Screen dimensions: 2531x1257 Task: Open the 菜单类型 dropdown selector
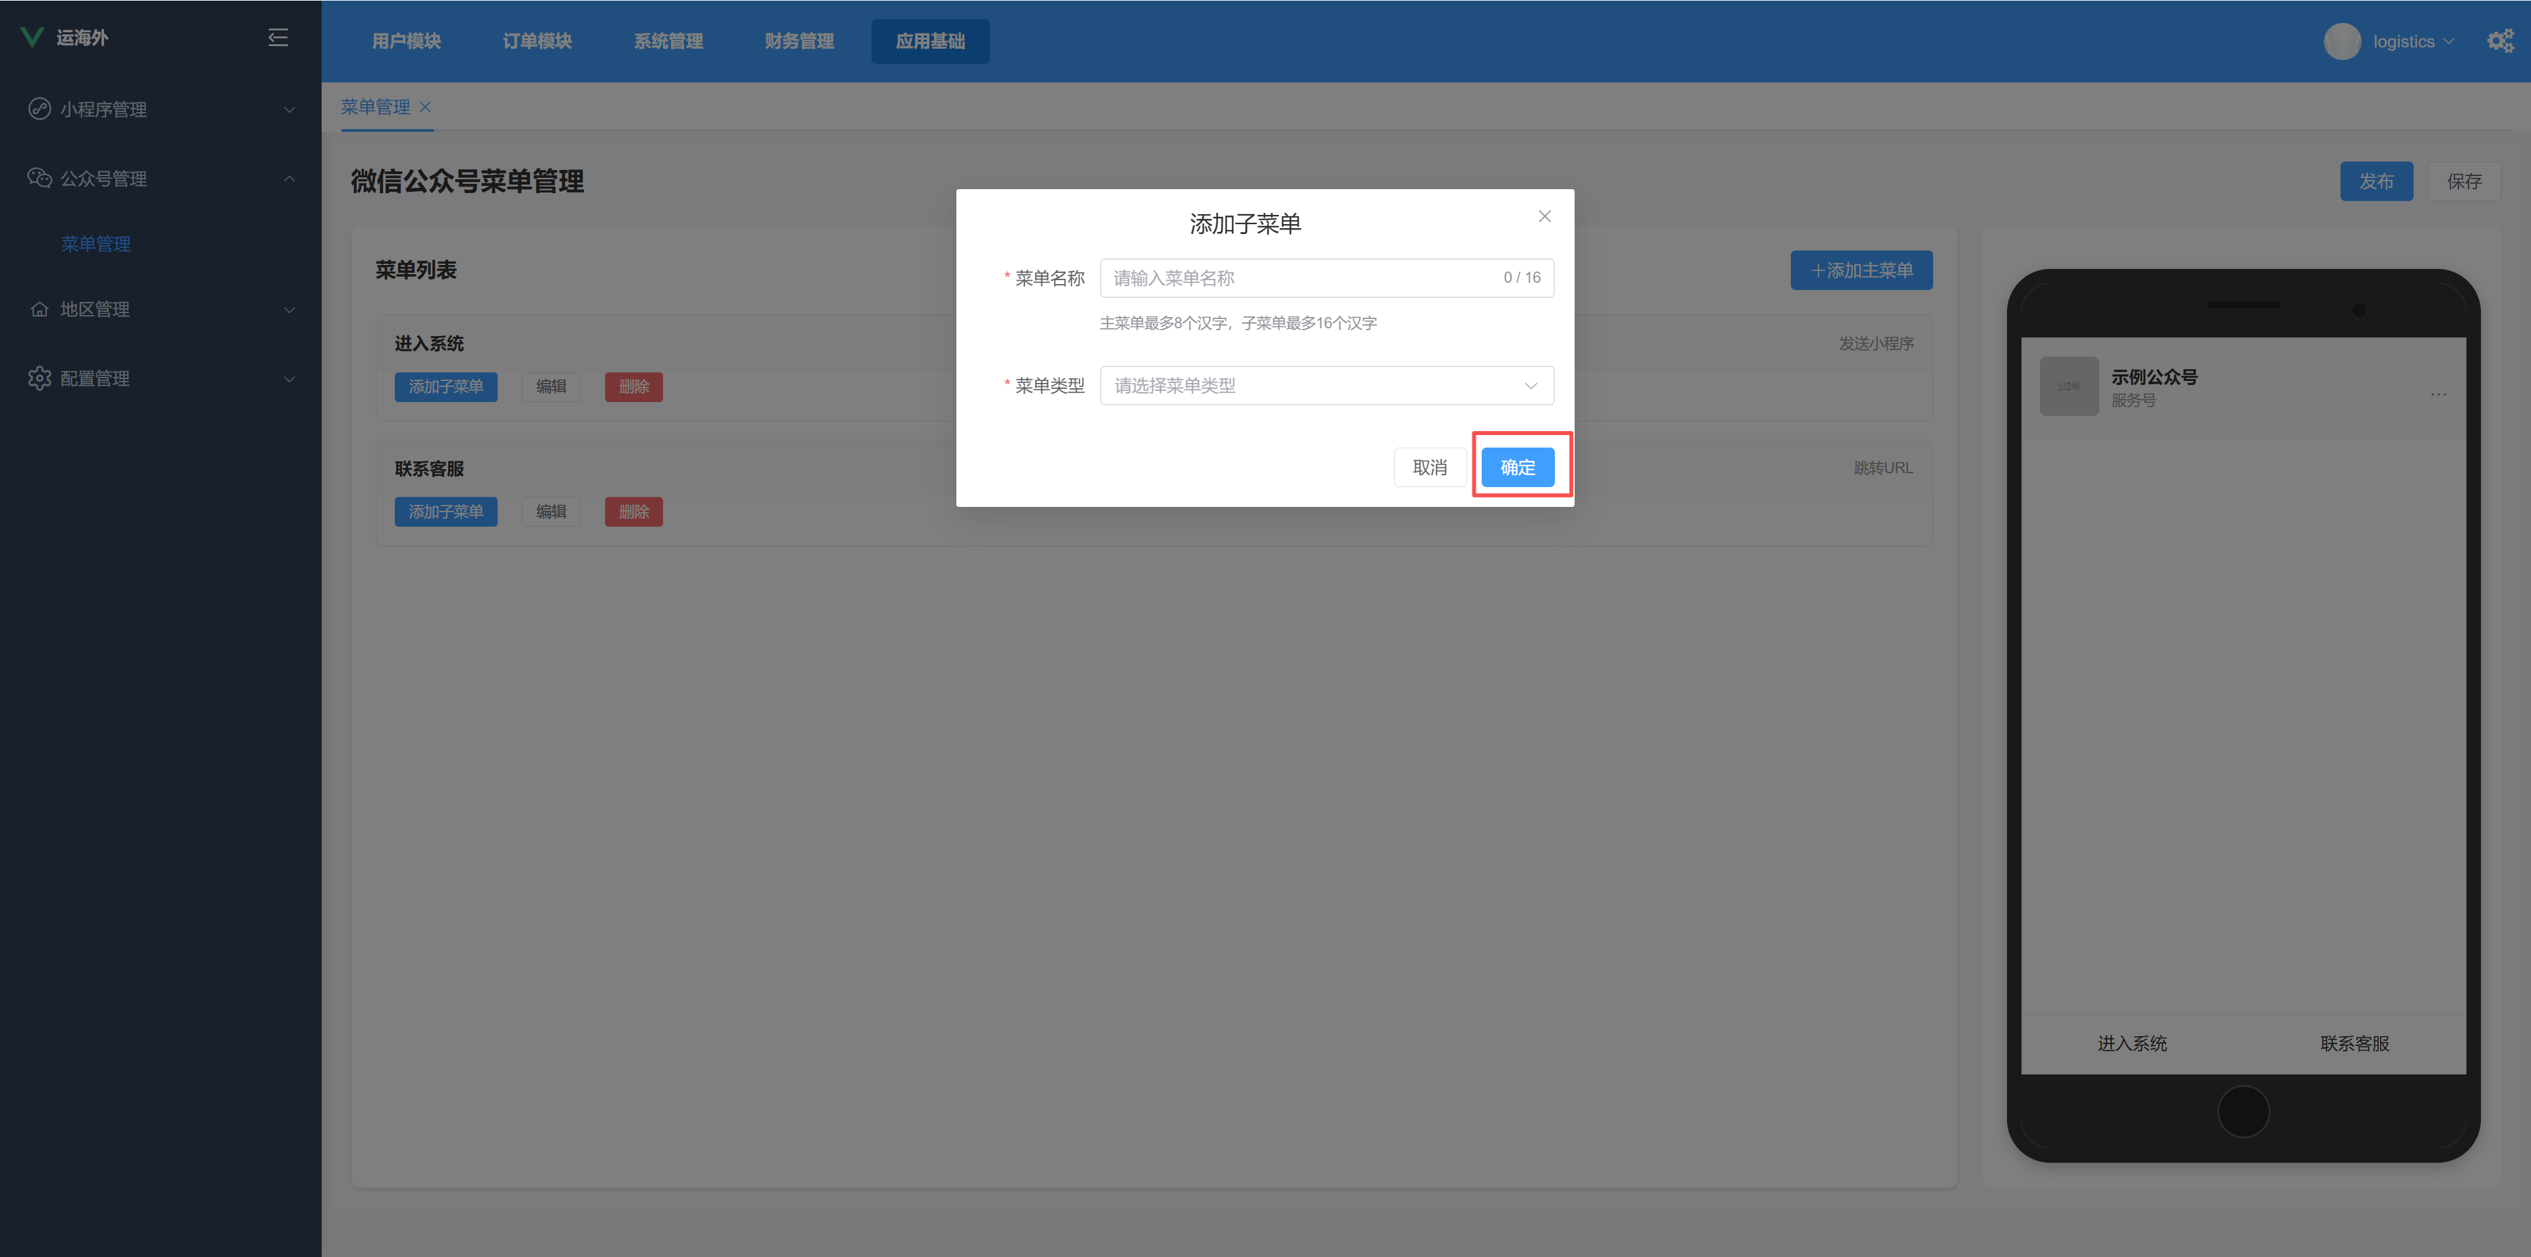click(1325, 385)
